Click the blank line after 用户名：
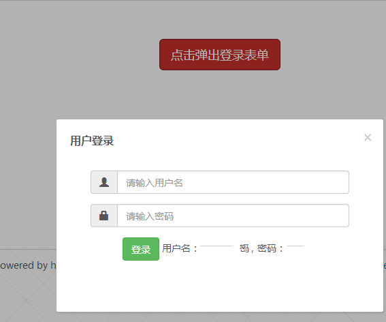The width and height of the screenshot is (386, 322). pyautogui.click(x=216, y=246)
